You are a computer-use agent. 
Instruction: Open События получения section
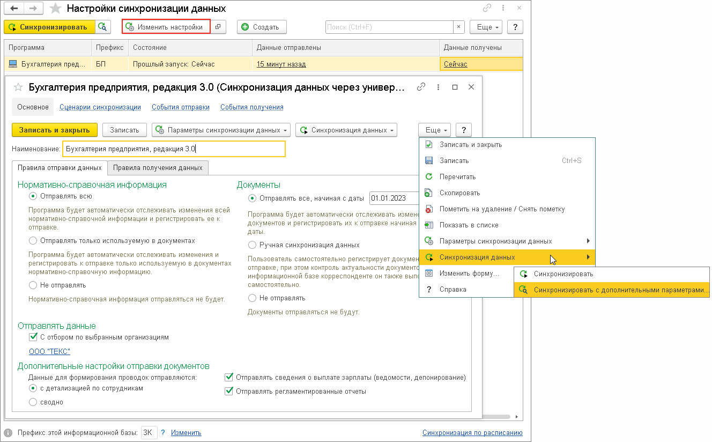coord(252,107)
